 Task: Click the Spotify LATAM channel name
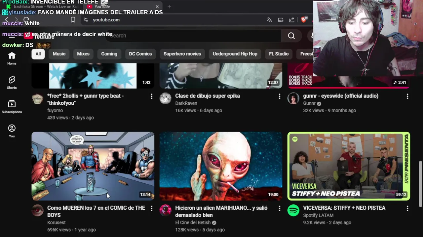coord(318,215)
